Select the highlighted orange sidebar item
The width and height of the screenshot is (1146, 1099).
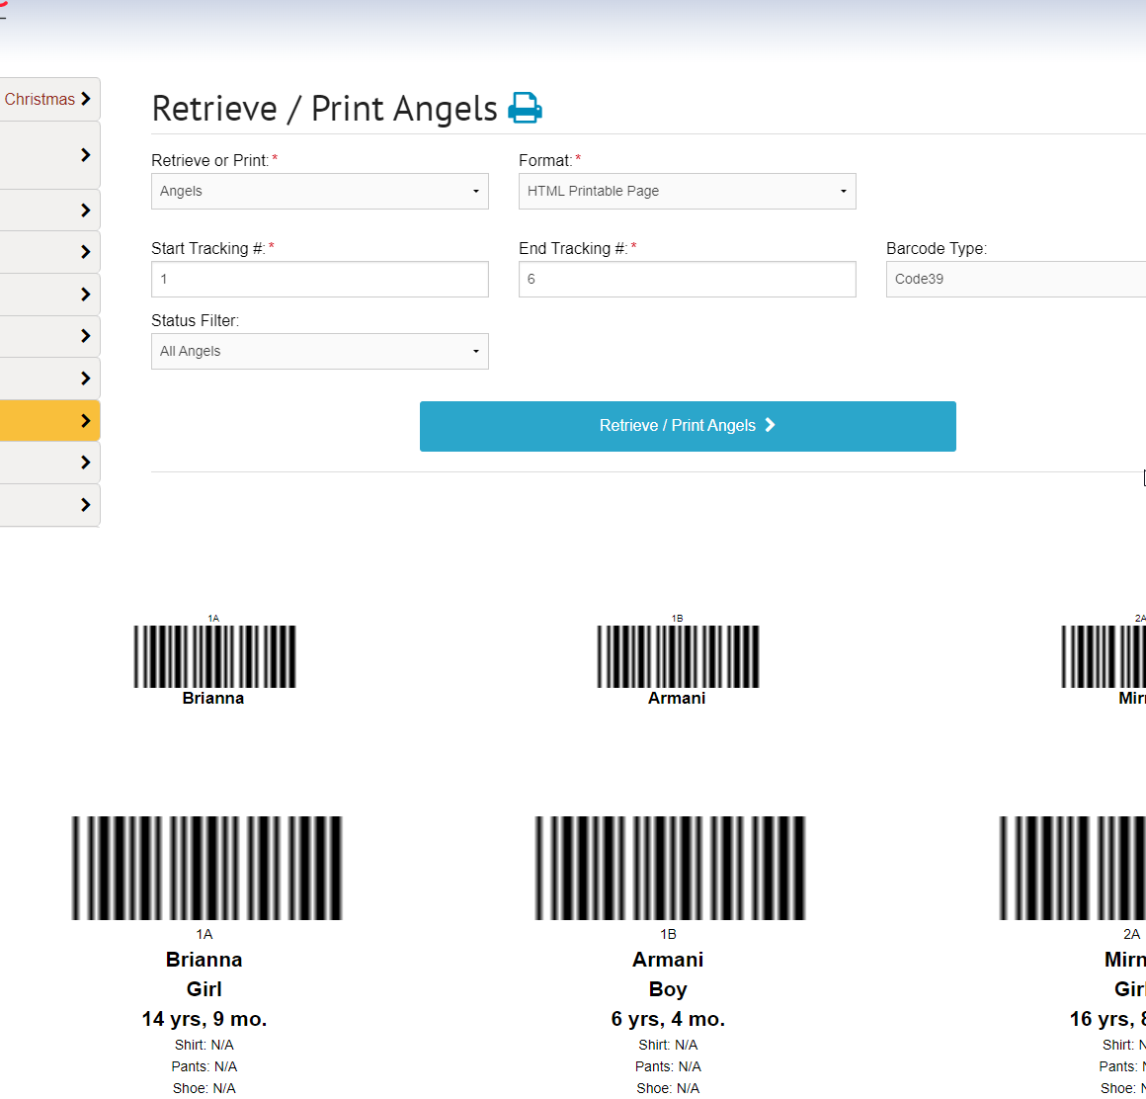click(x=49, y=420)
